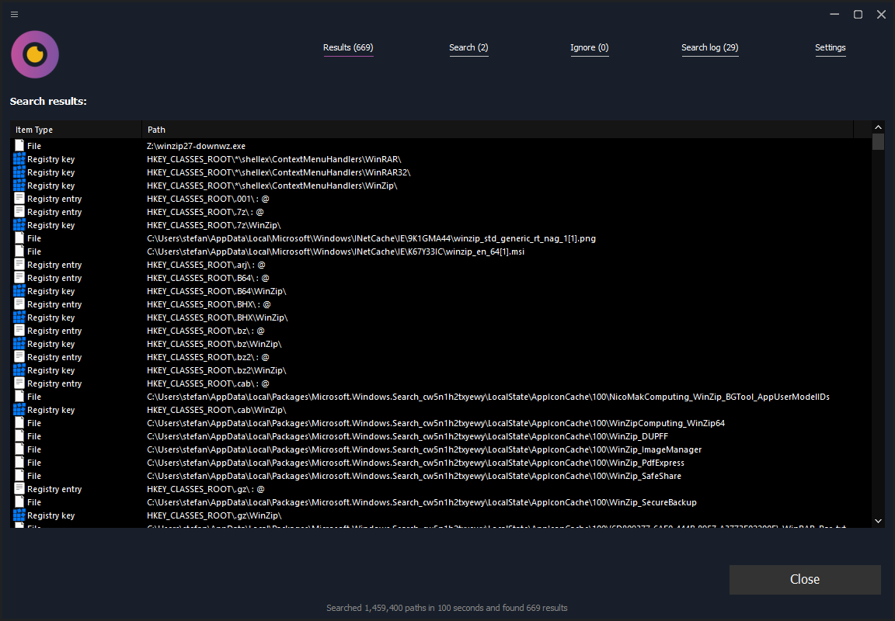Click registry entry icon for .7z\ : @ row
Screen dimensions: 895x621
[x=19, y=212]
